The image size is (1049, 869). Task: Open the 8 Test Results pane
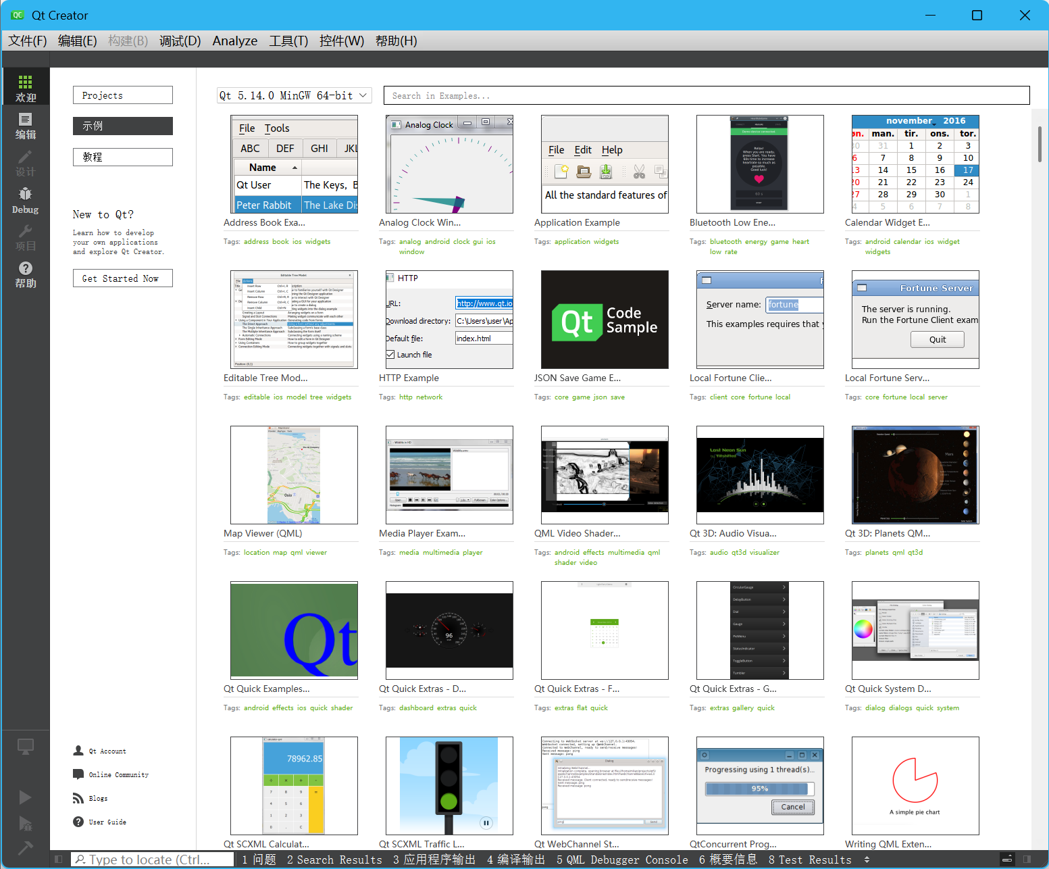[x=810, y=860]
